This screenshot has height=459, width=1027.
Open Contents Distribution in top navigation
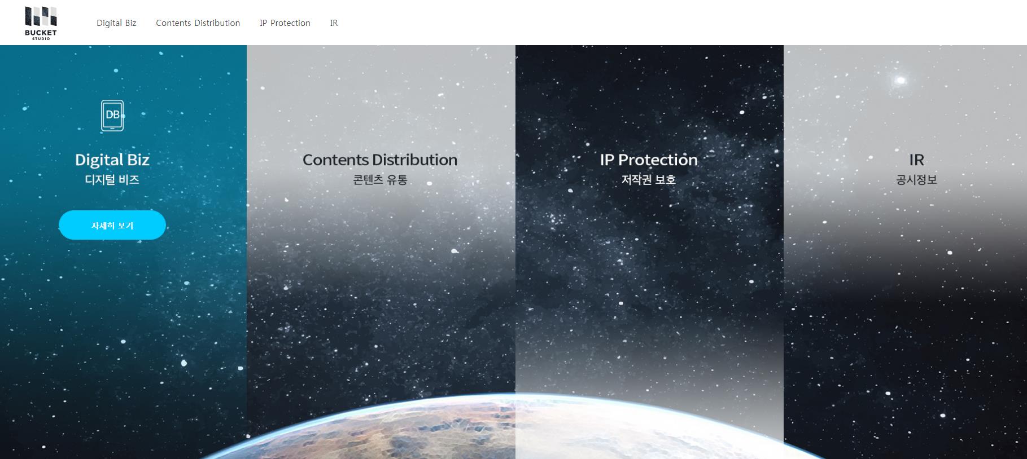pyautogui.click(x=198, y=23)
